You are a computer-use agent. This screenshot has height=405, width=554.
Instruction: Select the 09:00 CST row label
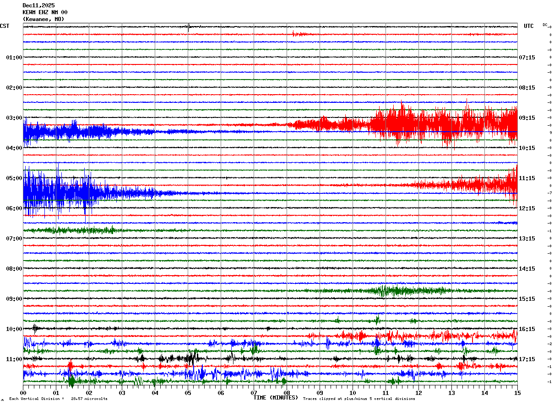[14, 299]
